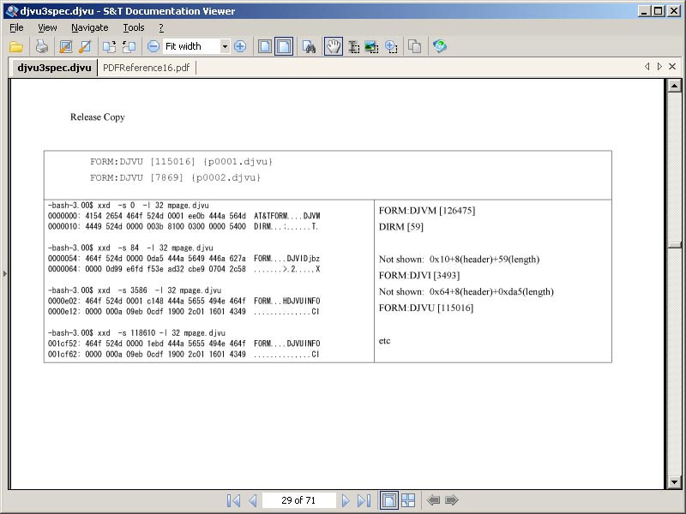Zoom in with the plus button
The height and width of the screenshot is (514, 686).
pos(240,46)
